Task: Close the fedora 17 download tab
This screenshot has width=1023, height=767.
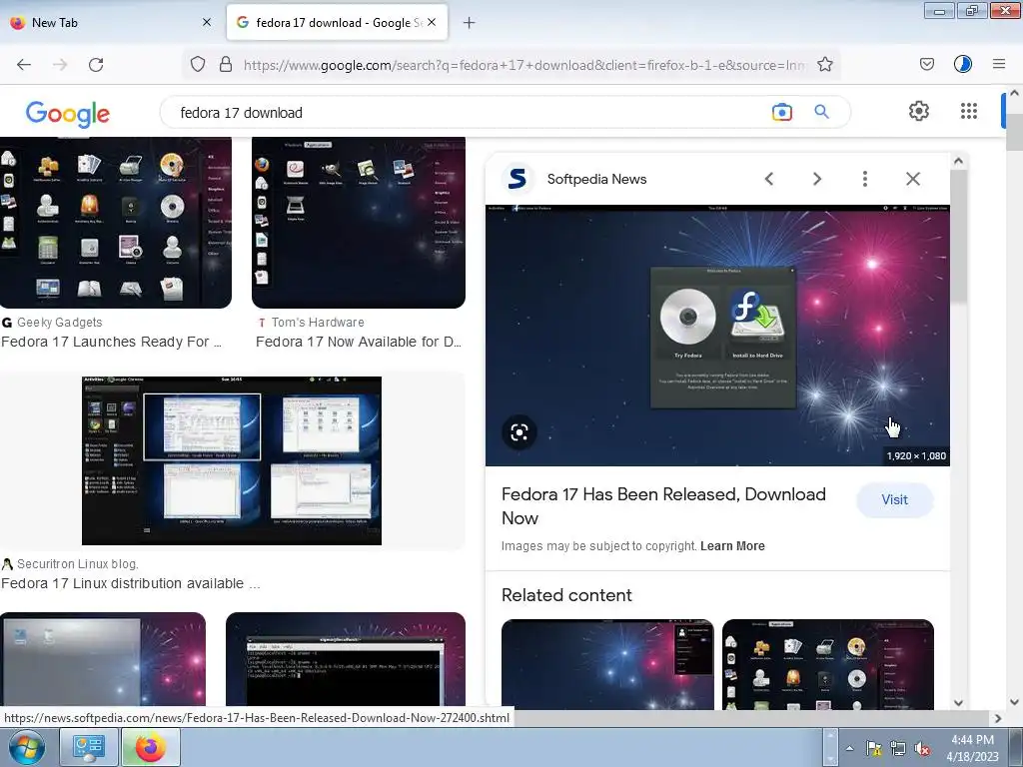Action: coord(432,22)
